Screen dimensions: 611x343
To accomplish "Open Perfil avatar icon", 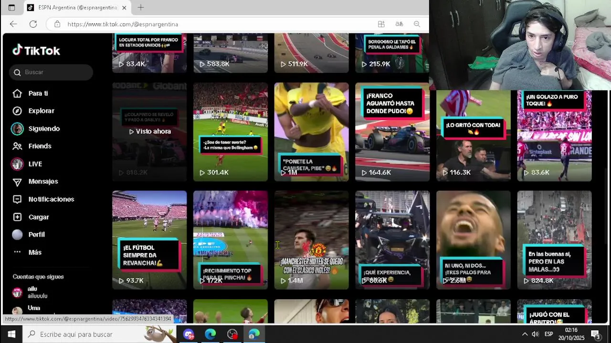I will pyautogui.click(x=17, y=234).
